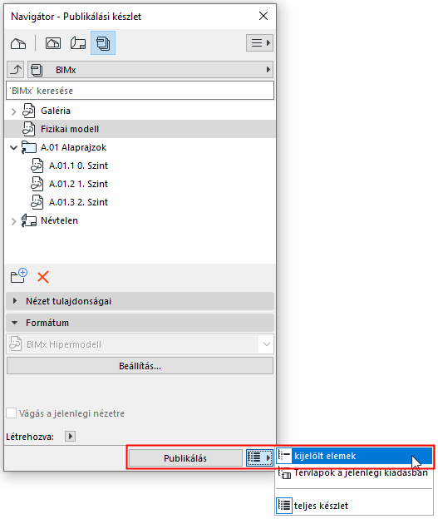This screenshot has height=519, width=438.
Task: Select the Publisher Sets icon
Action: coord(103,43)
